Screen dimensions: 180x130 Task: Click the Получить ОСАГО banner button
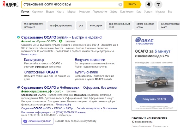tap(154, 99)
